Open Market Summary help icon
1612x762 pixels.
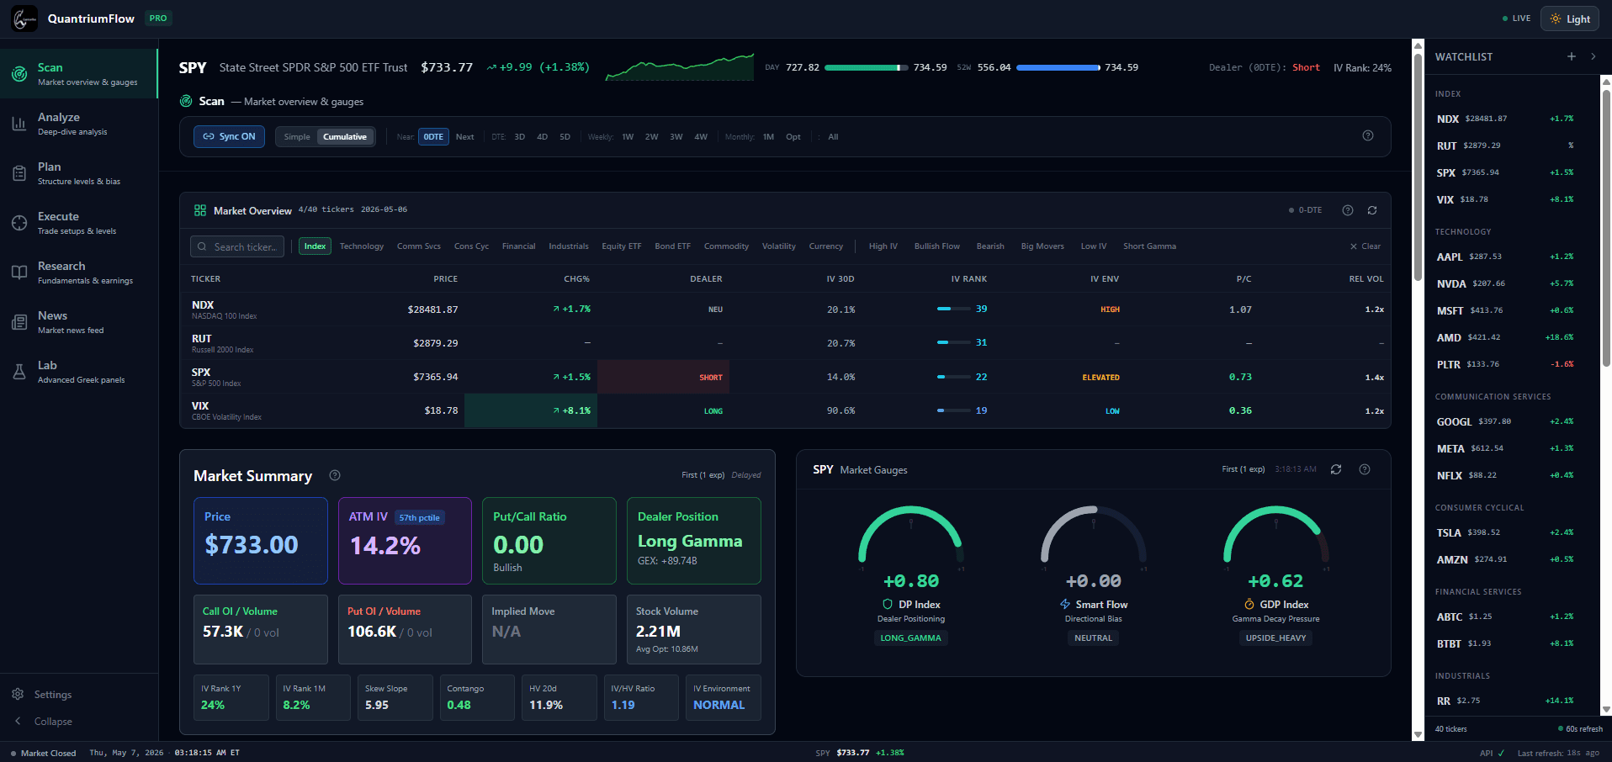click(335, 475)
